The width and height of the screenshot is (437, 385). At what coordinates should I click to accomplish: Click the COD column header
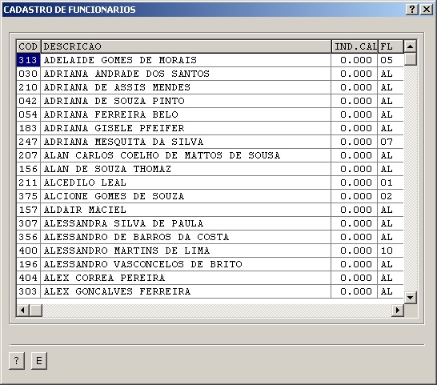[x=29, y=46]
